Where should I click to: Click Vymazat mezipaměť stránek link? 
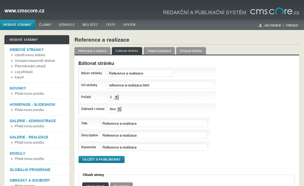click(x=35, y=61)
